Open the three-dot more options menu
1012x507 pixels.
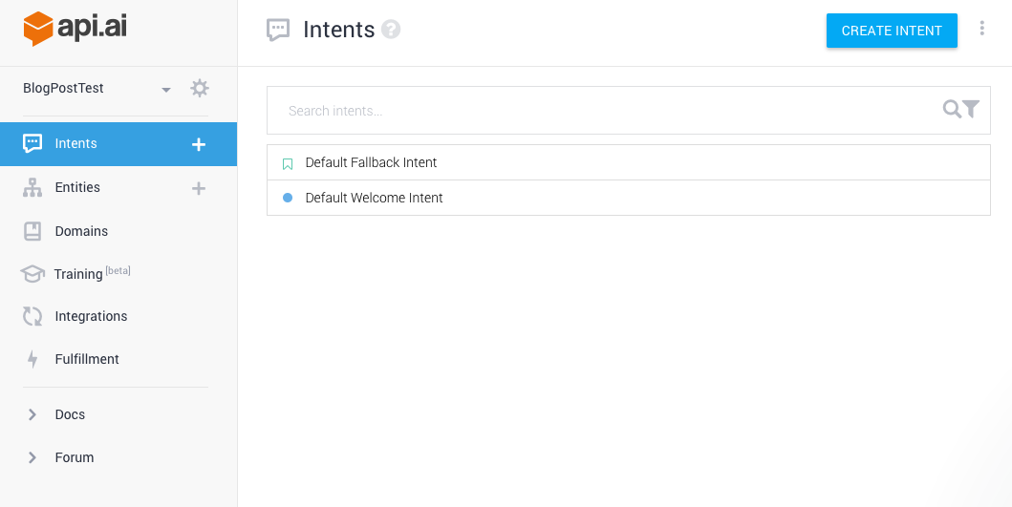pyautogui.click(x=981, y=30)
